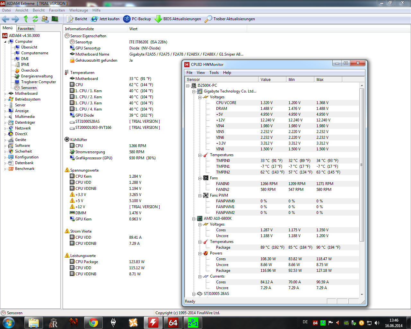The height and width of the screenshot is (329, 411).
Task: Open HWMonitor File menu
Action: (189, 73)
